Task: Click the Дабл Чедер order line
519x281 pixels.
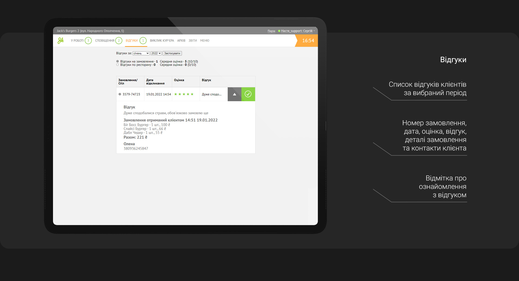Action: click(143, 133)
